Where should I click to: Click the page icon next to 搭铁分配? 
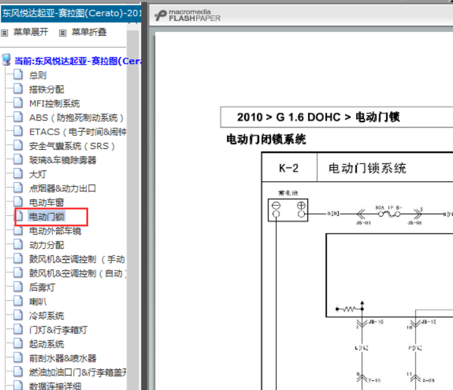pos(18,89)
